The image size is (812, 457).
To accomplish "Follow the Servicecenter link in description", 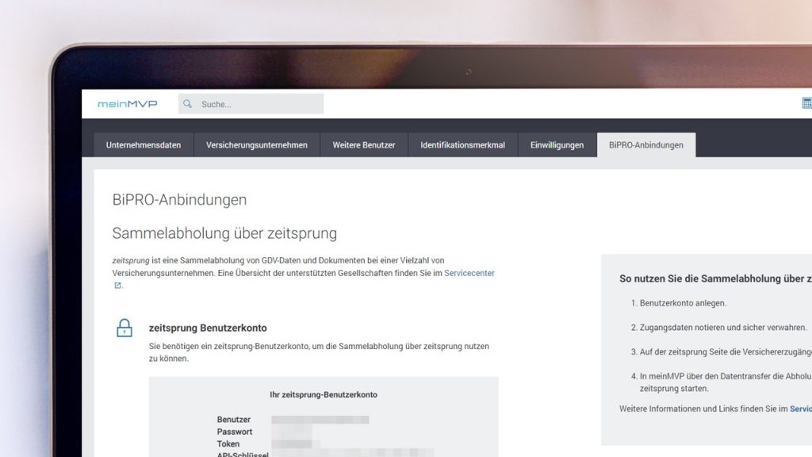I will (x=469, y=273).
